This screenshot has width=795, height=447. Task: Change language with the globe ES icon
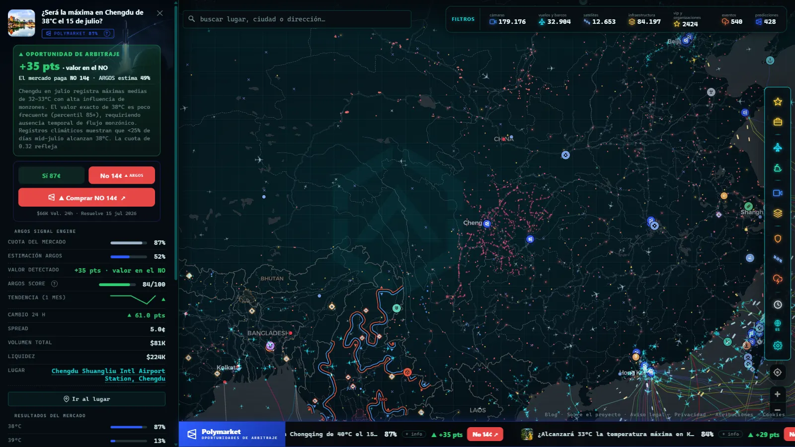(778, 325)
